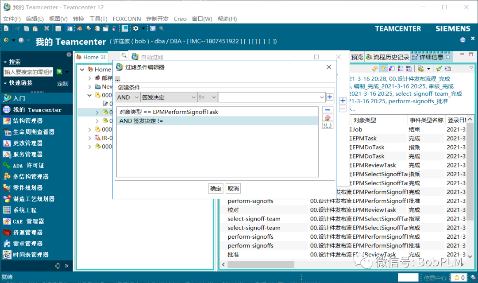Click the empty condition value combo box
478x283 pixels.
click(x=272, y=97)
